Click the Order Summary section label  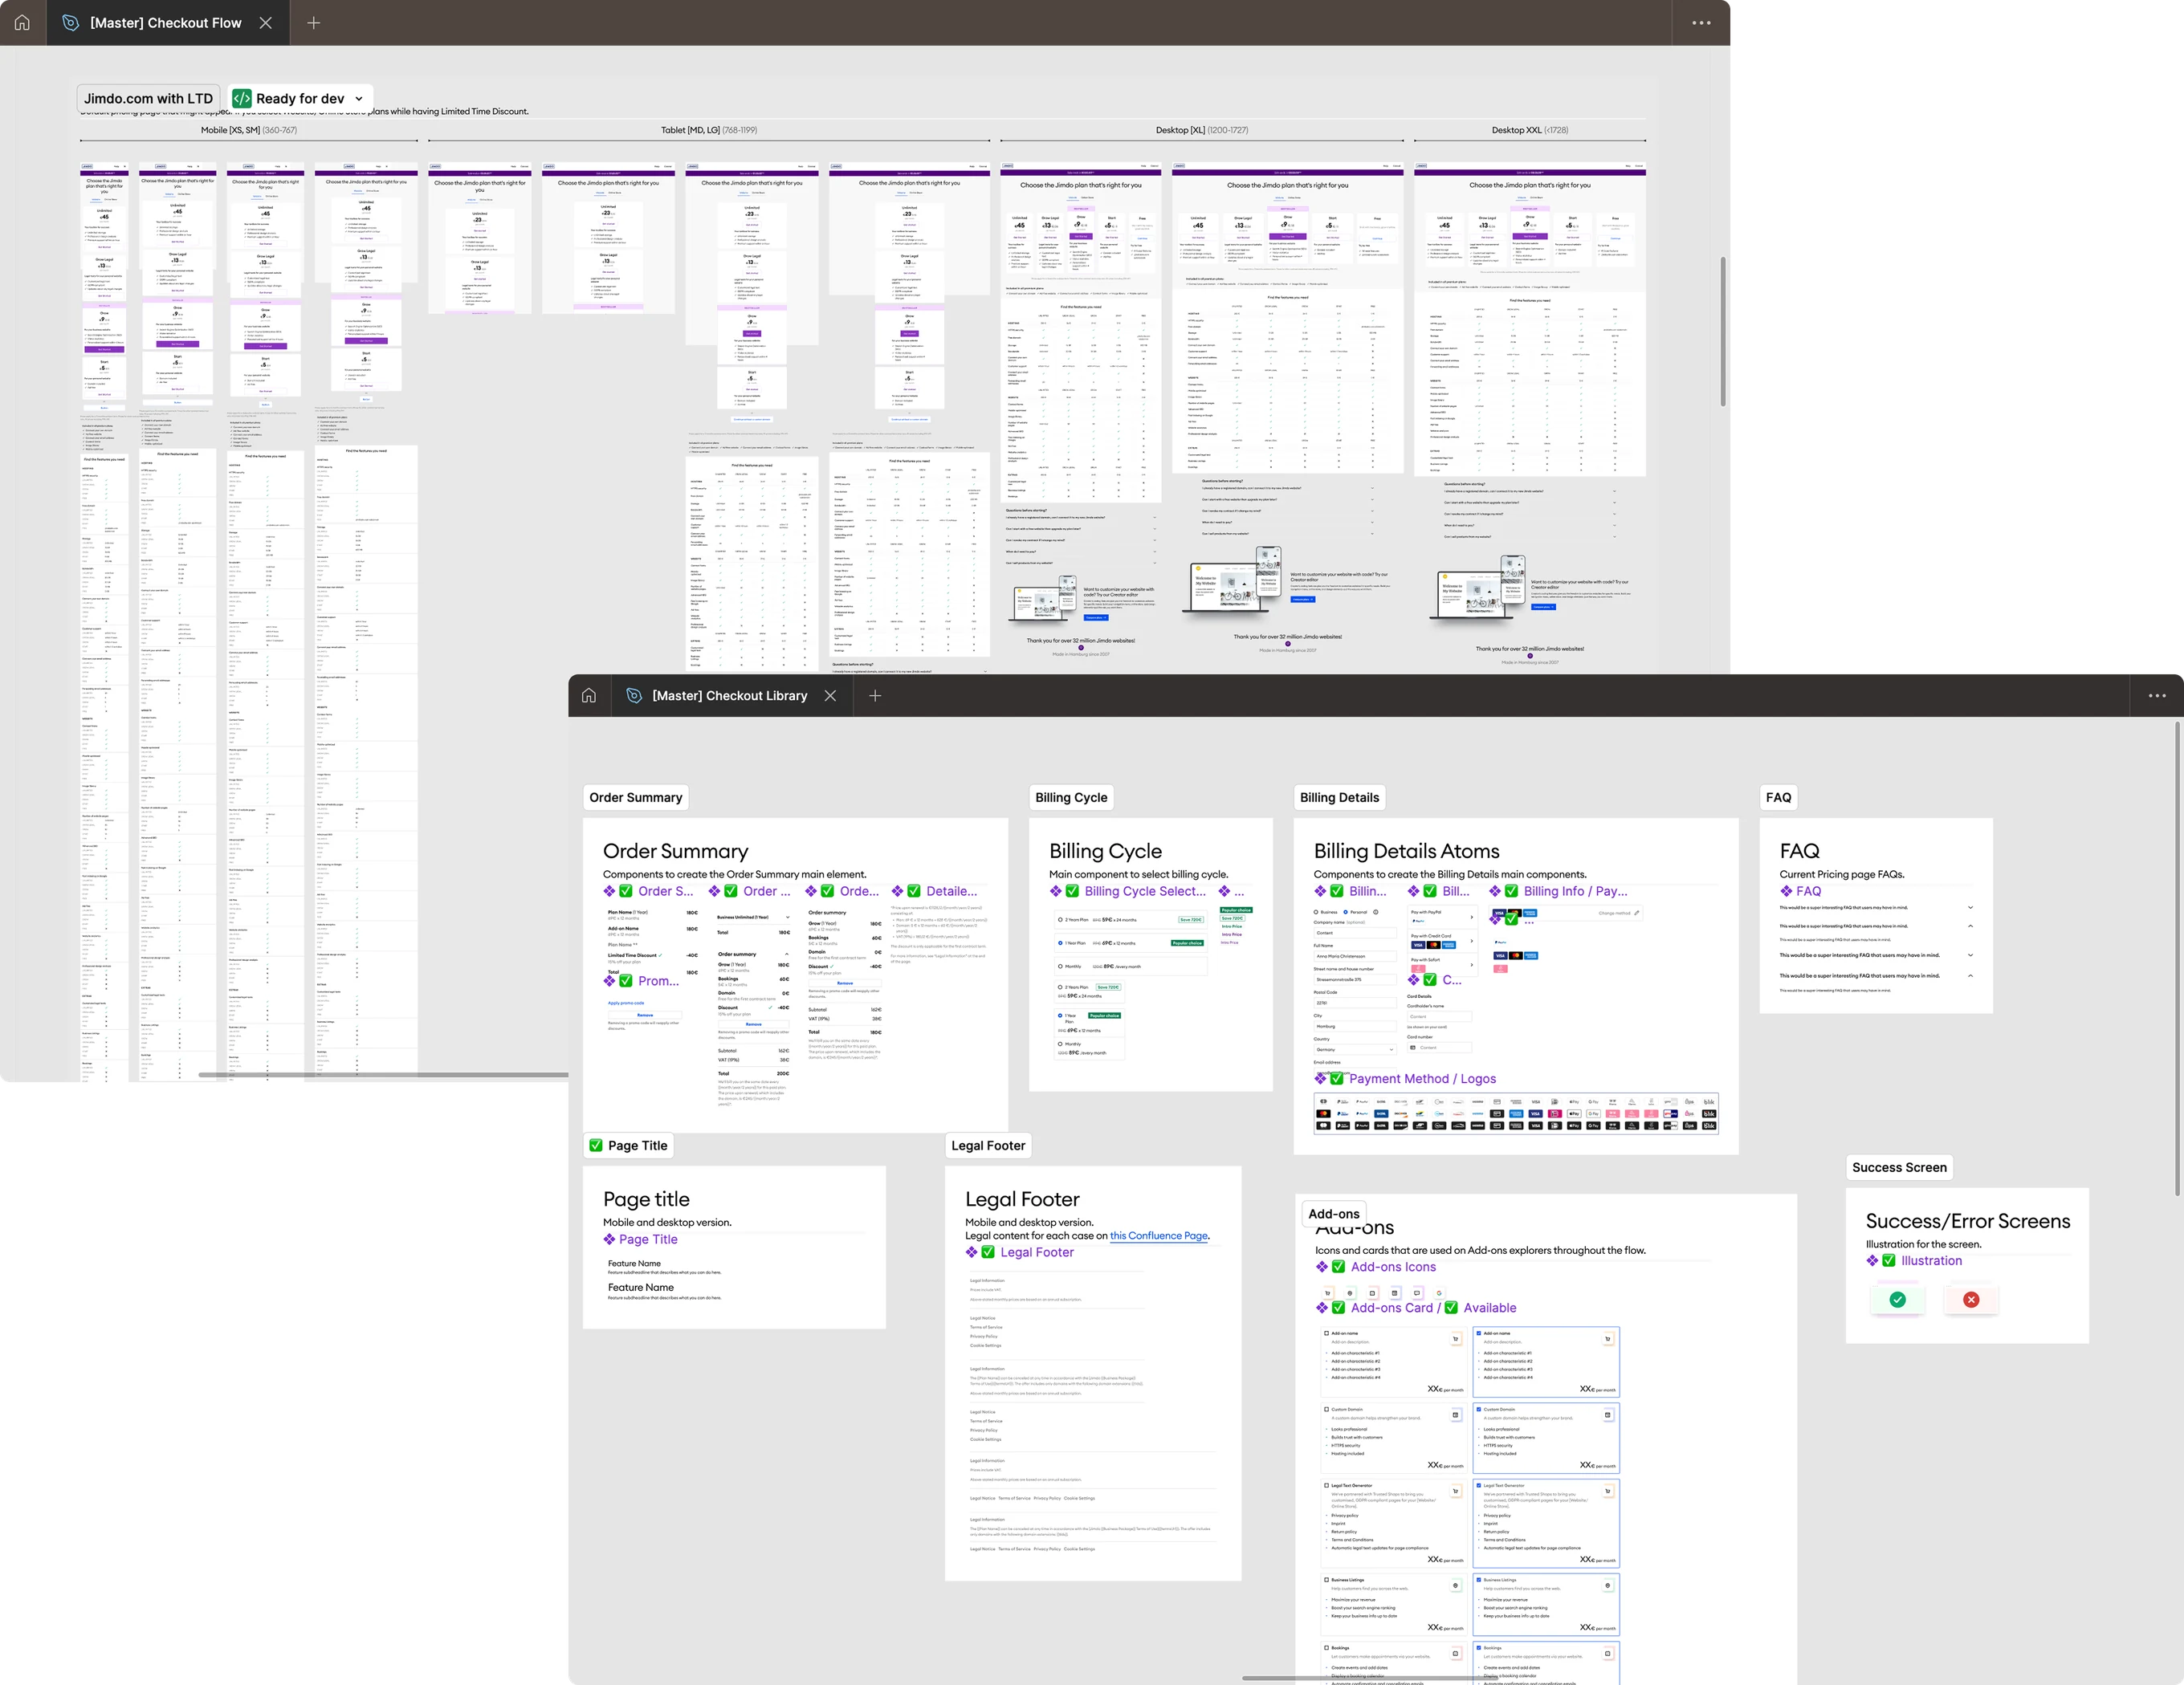pyautogui.click(x=635, y=797)
